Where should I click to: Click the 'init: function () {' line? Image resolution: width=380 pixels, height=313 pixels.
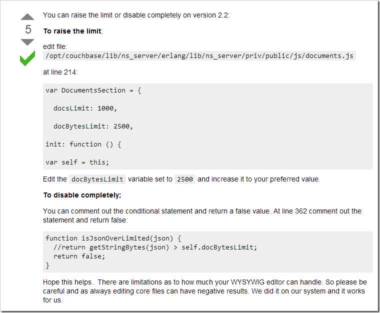coord(83,144)
